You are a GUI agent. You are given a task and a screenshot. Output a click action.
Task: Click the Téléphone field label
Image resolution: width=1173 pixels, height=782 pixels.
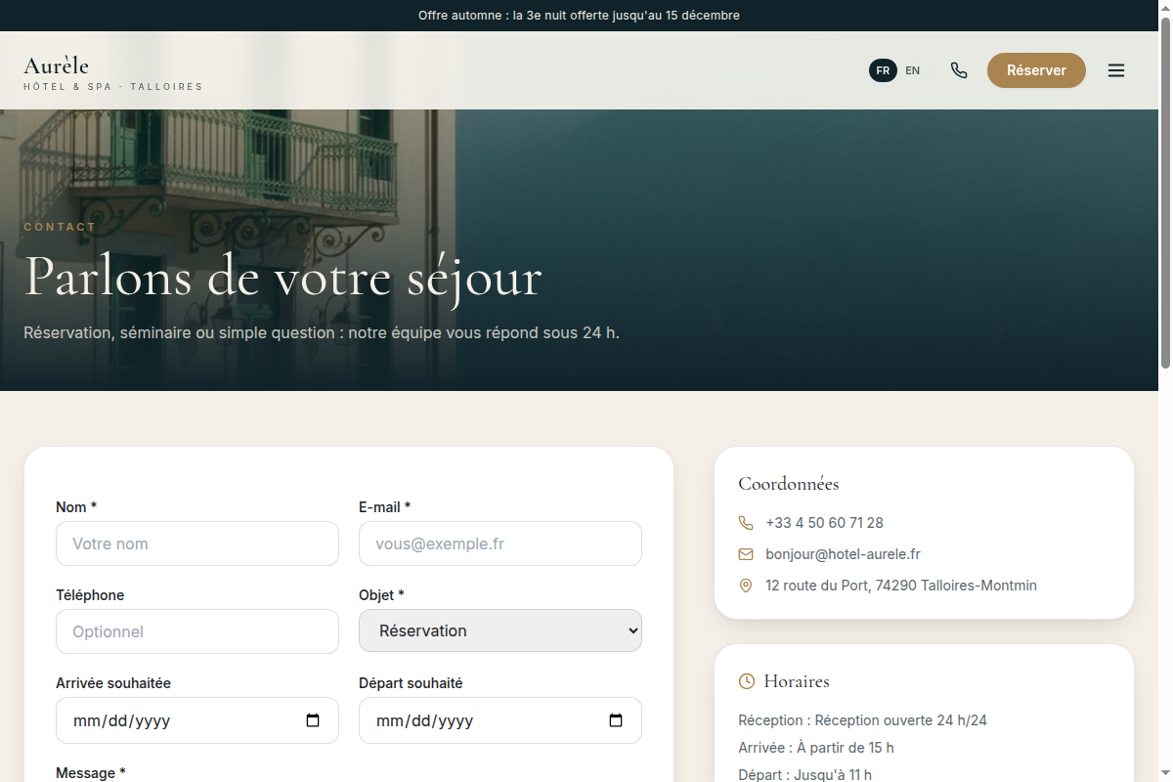point(90,595)
